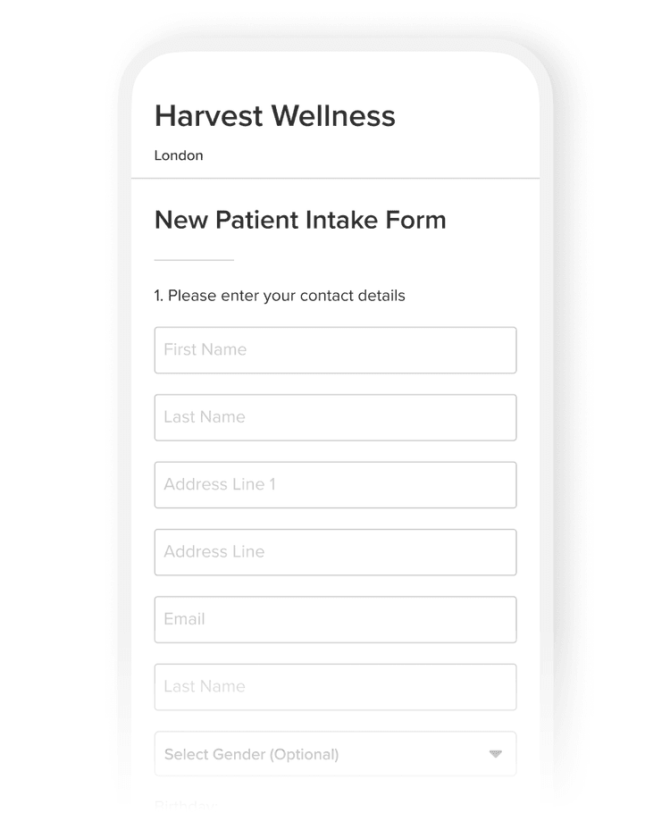
Task: Activate the First Name text entry
Action: tap(335, 350)
